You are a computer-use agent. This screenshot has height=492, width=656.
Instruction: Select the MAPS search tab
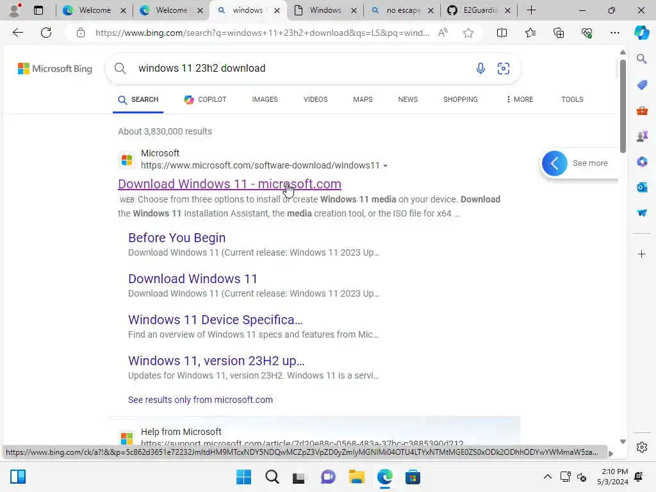click(363, 99)
